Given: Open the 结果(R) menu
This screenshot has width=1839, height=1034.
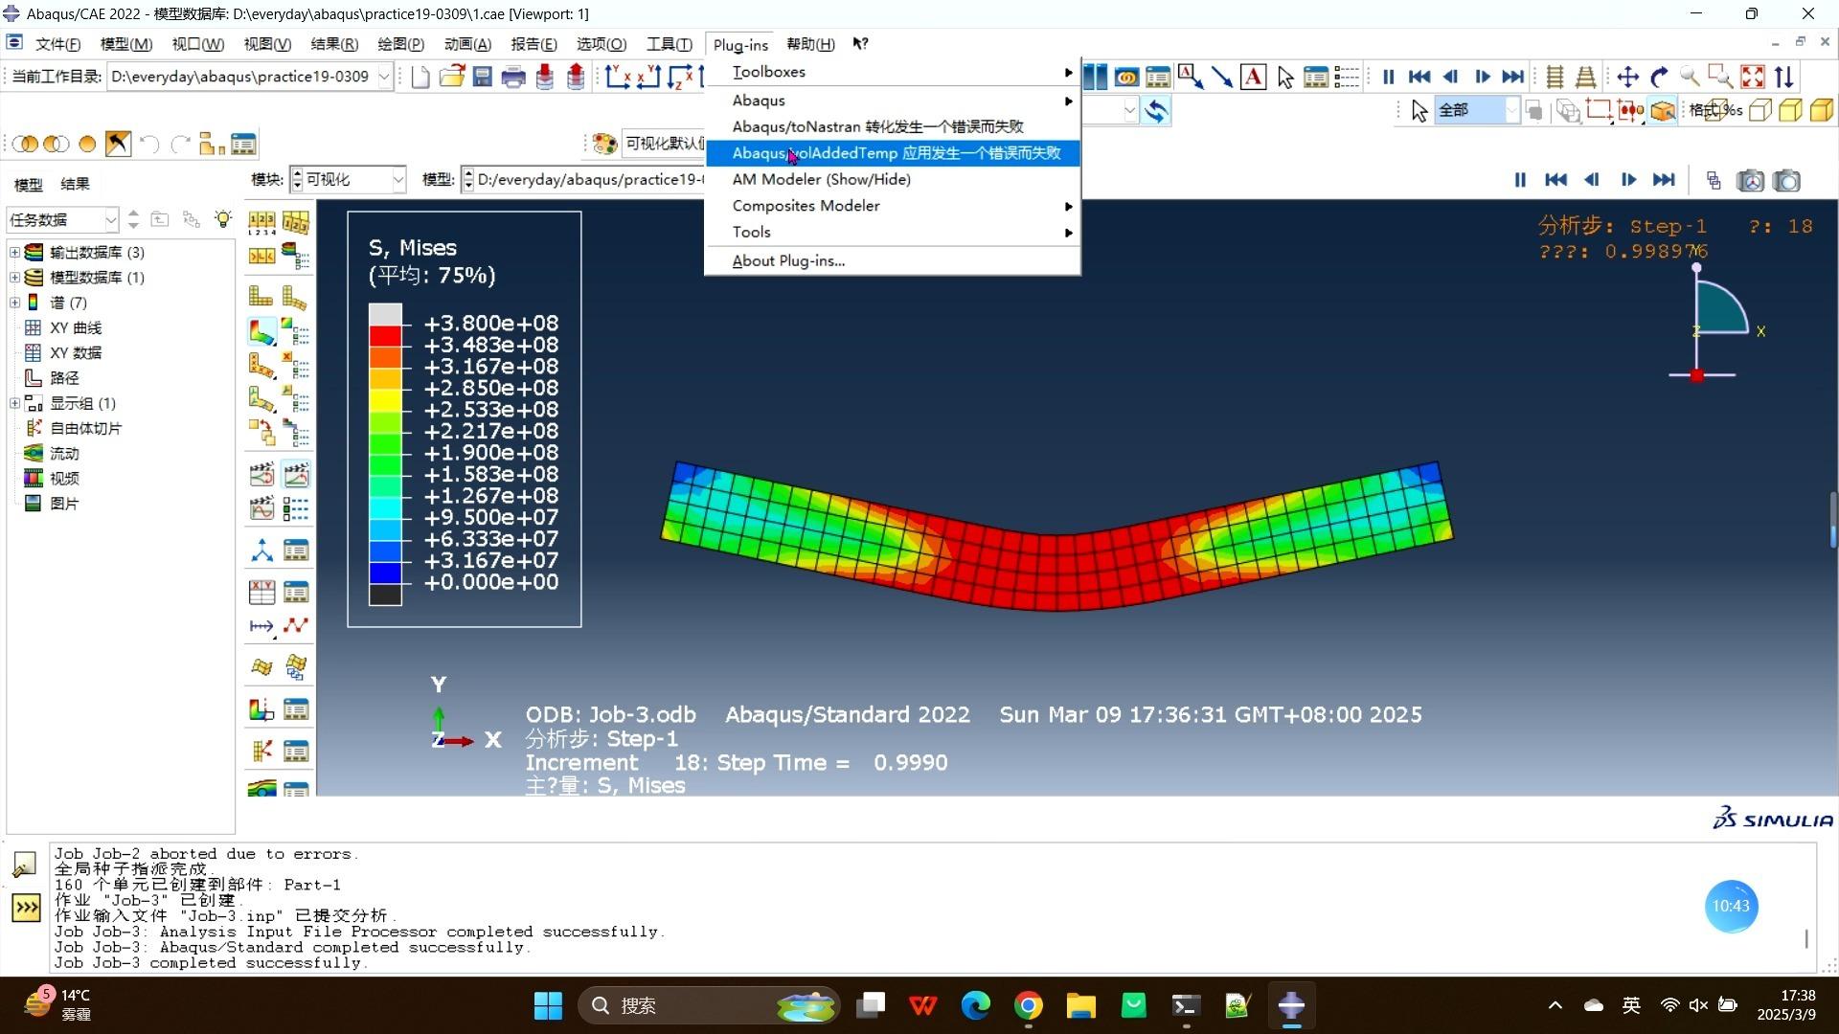Looking at the screenshot, I should (334, 44).
